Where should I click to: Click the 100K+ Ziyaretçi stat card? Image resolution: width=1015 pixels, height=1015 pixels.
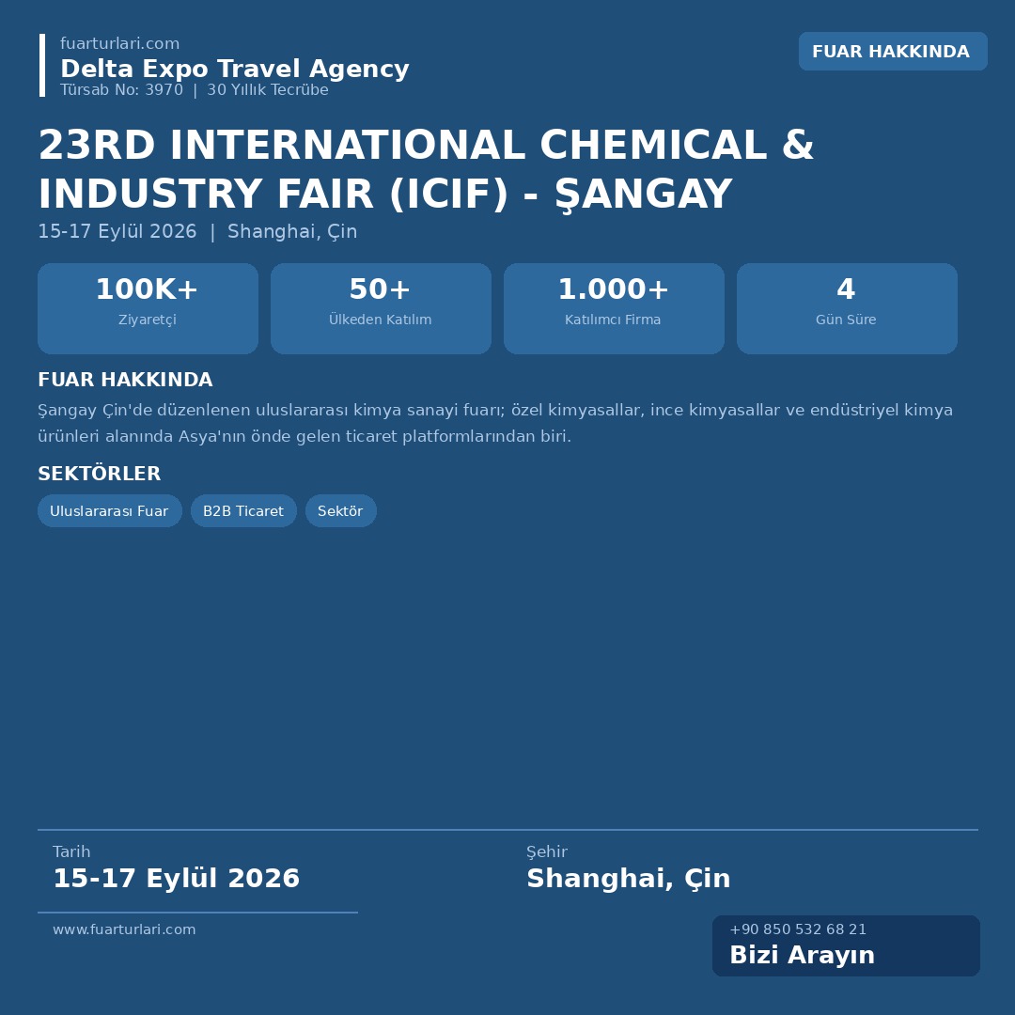pyautogui.click(x=148, y=308)
